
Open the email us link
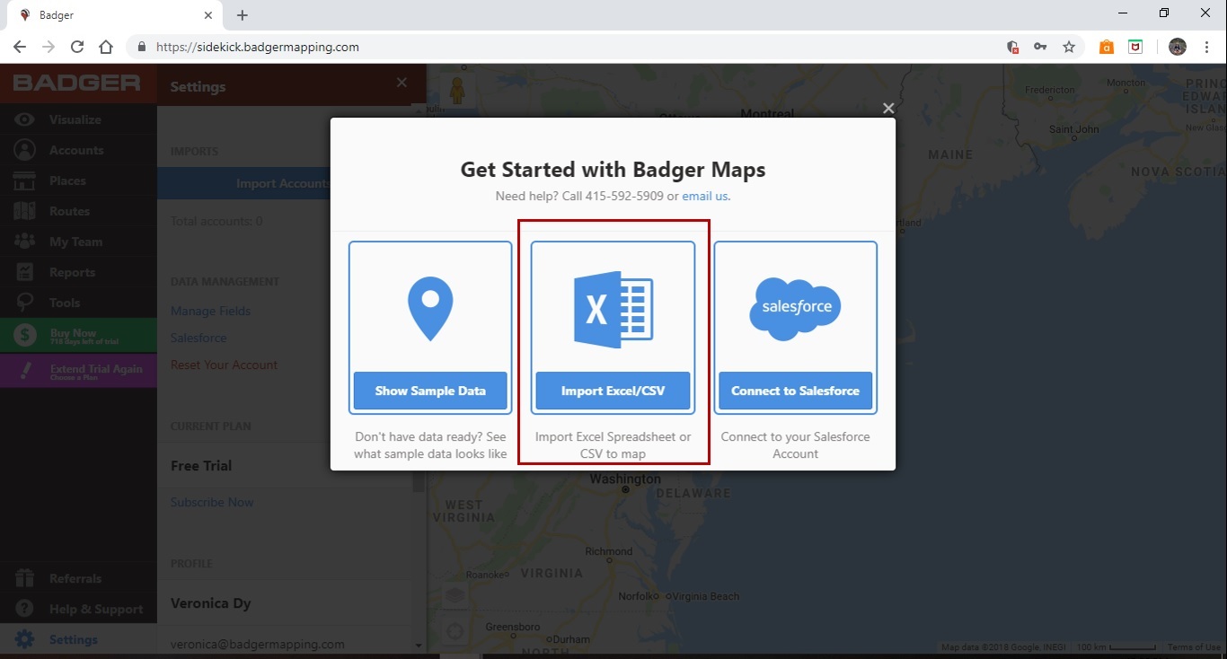click(x=706, y=196)
